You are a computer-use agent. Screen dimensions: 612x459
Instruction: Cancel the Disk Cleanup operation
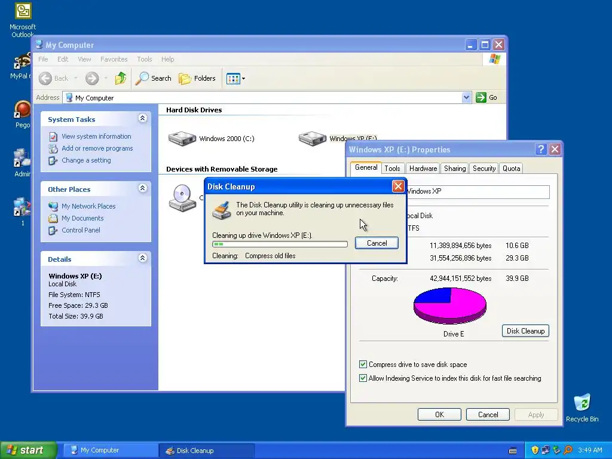377,243
